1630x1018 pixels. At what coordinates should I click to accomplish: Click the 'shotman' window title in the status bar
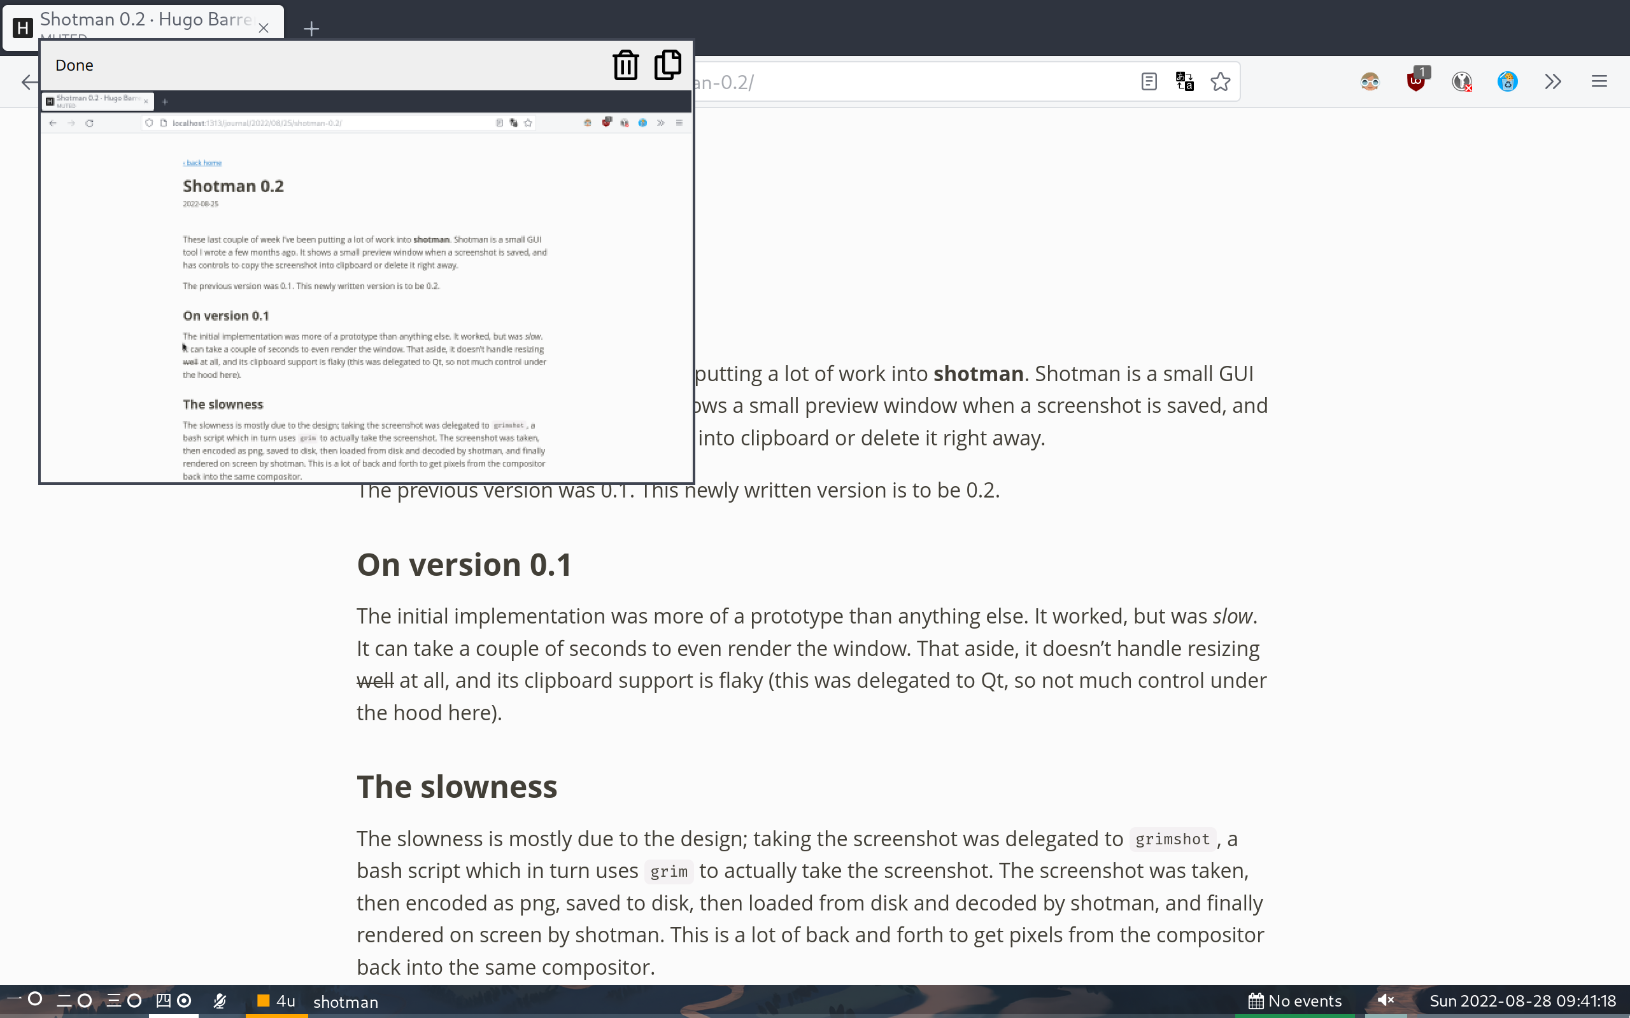[346, 1002]
